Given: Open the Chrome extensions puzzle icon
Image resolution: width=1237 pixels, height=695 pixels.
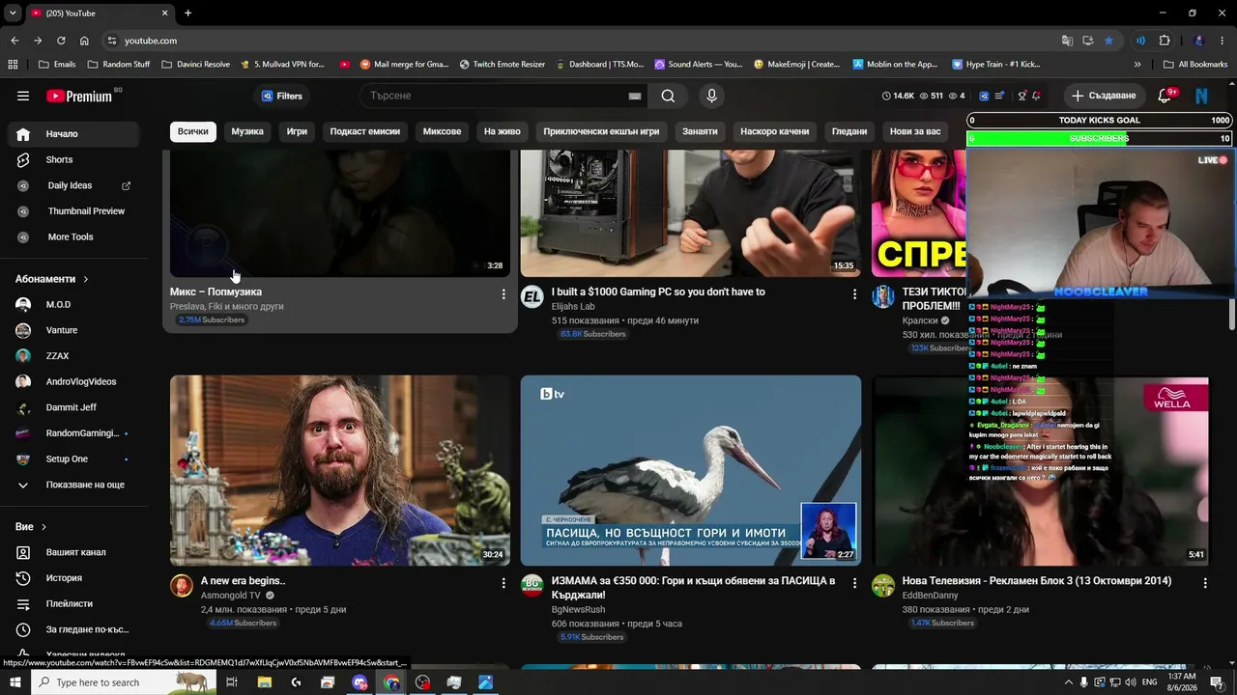Looking at the screenshot, I should [1165, 41].
